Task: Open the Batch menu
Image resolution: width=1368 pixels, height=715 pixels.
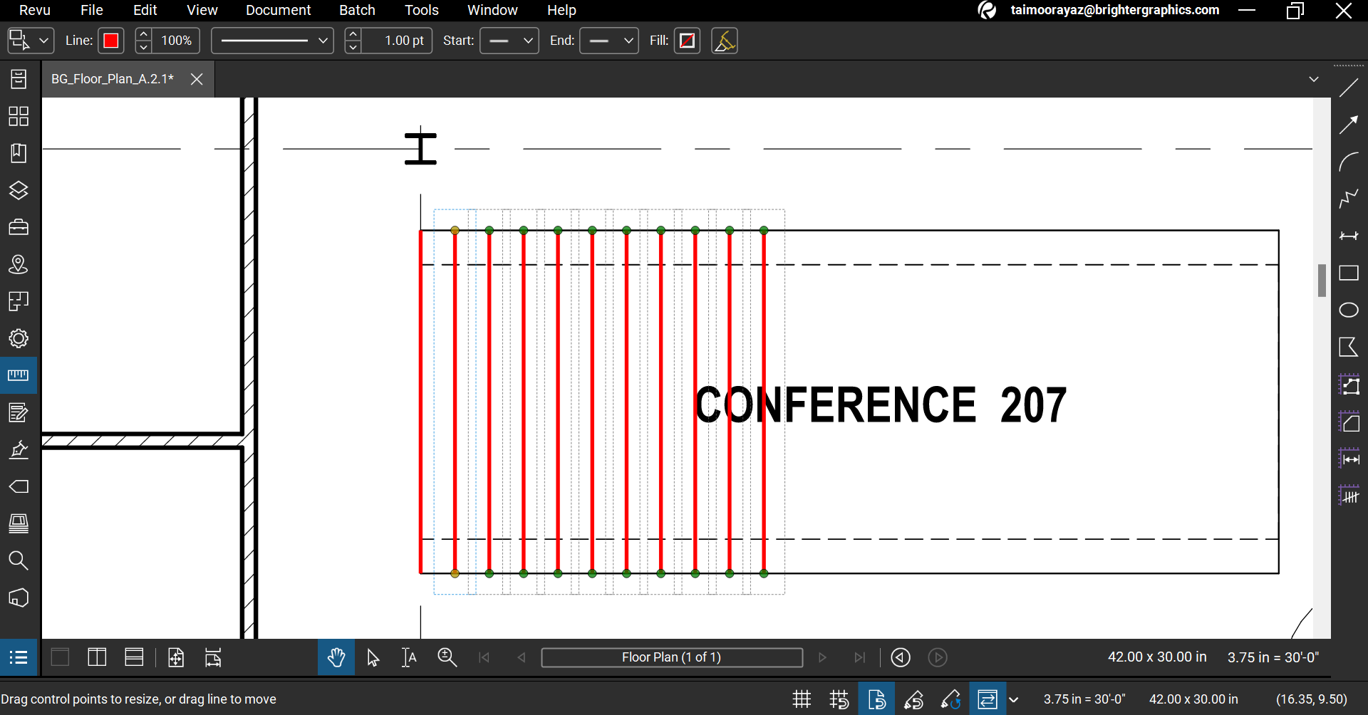Action: click(x=357, y=10)
